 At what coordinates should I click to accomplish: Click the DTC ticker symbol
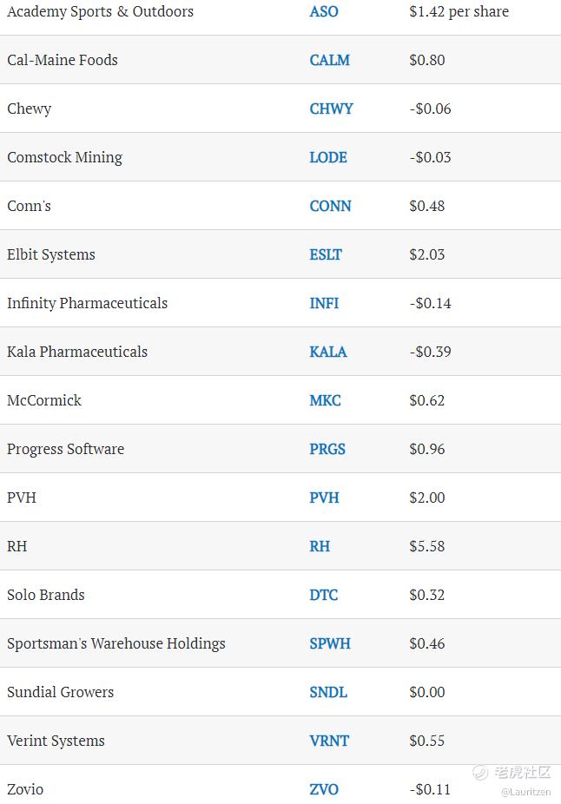(x=324, y=596)
